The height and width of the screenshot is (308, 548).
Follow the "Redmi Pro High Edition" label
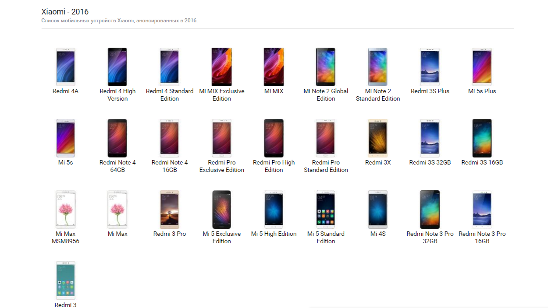[x=274, y=166]
